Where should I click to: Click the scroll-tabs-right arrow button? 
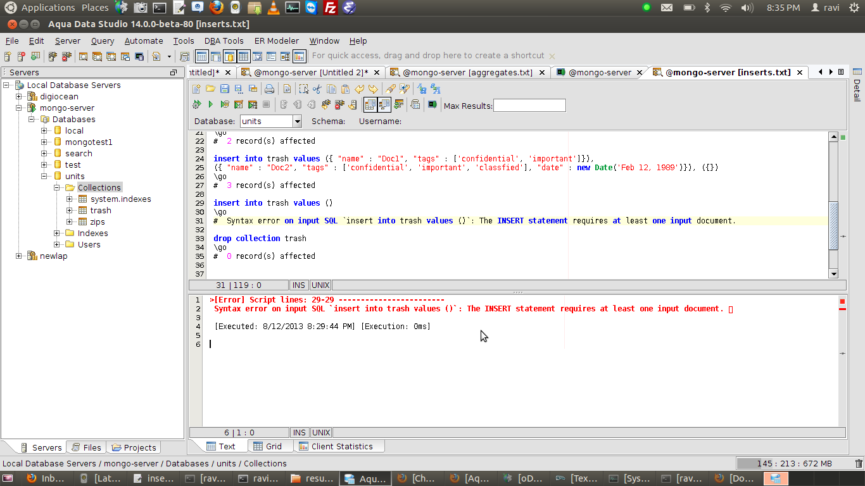pos(830,72)
